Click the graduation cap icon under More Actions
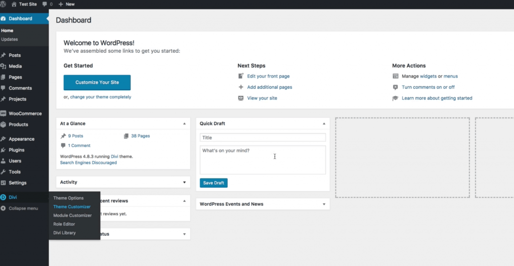The height and width of the screenshot is (266, 514). click(396, 98)
